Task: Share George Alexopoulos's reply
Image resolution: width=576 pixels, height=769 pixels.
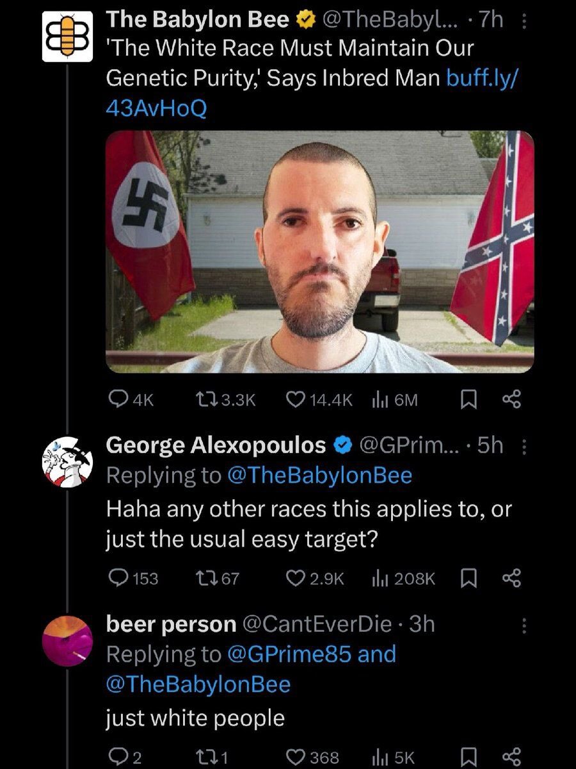Action: (x=512, y=579)
